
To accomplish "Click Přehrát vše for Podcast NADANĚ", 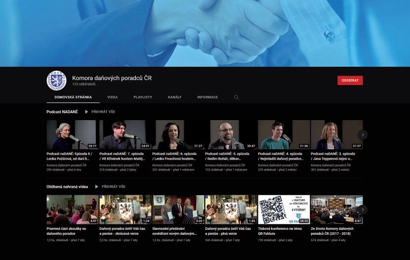I will [x=103, y=112].
